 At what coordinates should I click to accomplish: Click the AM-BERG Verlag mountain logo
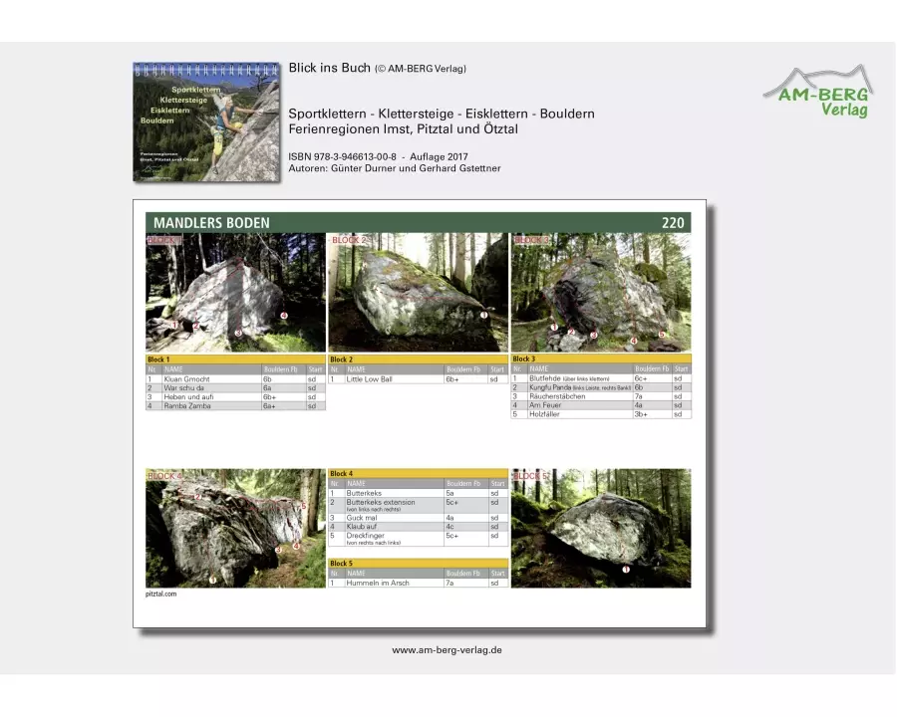(817, 92)
